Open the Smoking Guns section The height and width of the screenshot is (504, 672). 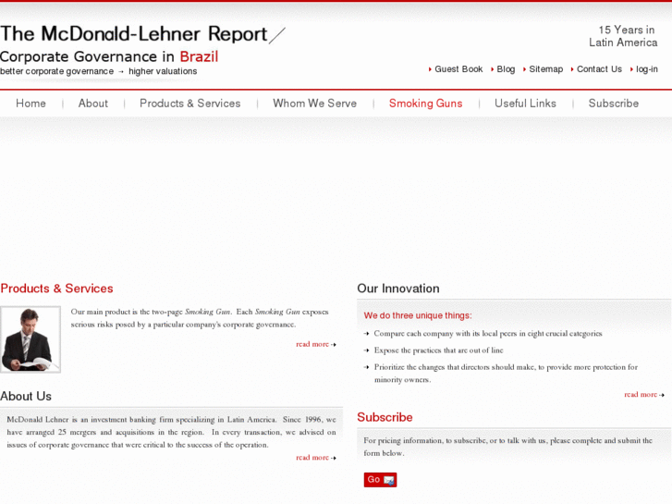coord(425,104)
